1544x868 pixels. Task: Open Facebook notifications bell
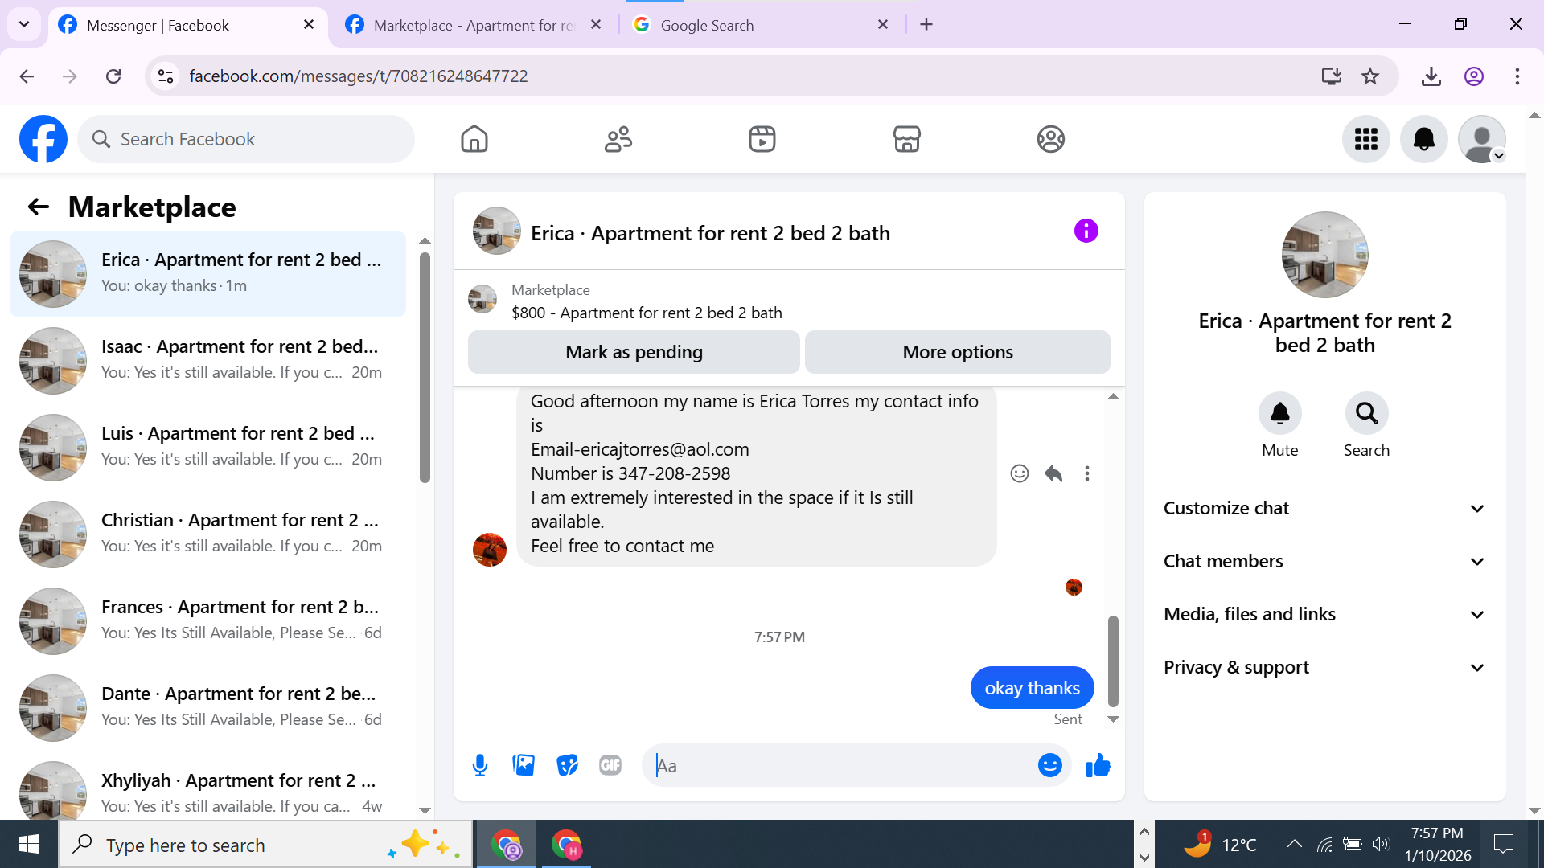click(1423, 139)
